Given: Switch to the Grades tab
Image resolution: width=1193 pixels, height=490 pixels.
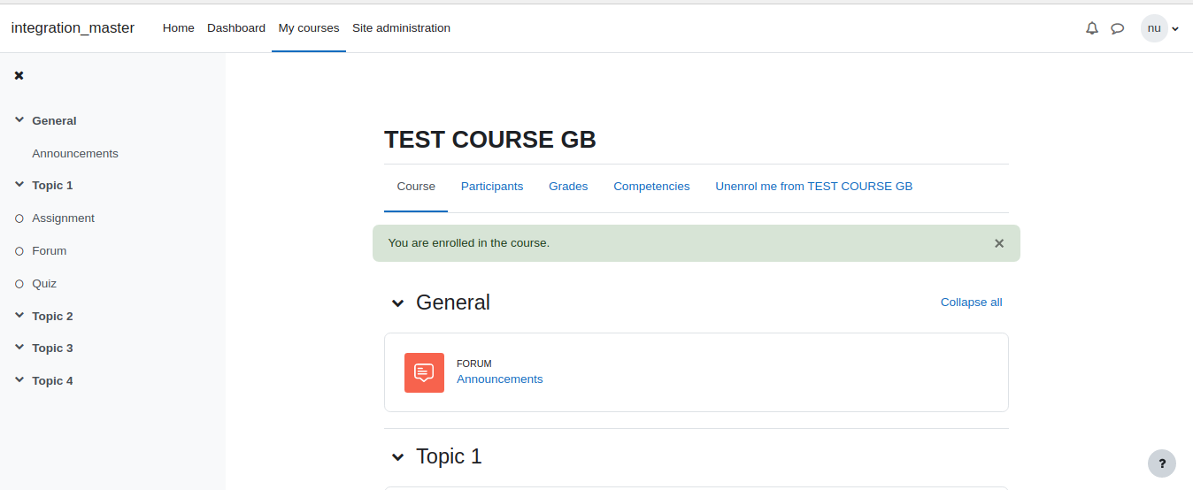Looking at the screenshot, I should click(568, 187).
